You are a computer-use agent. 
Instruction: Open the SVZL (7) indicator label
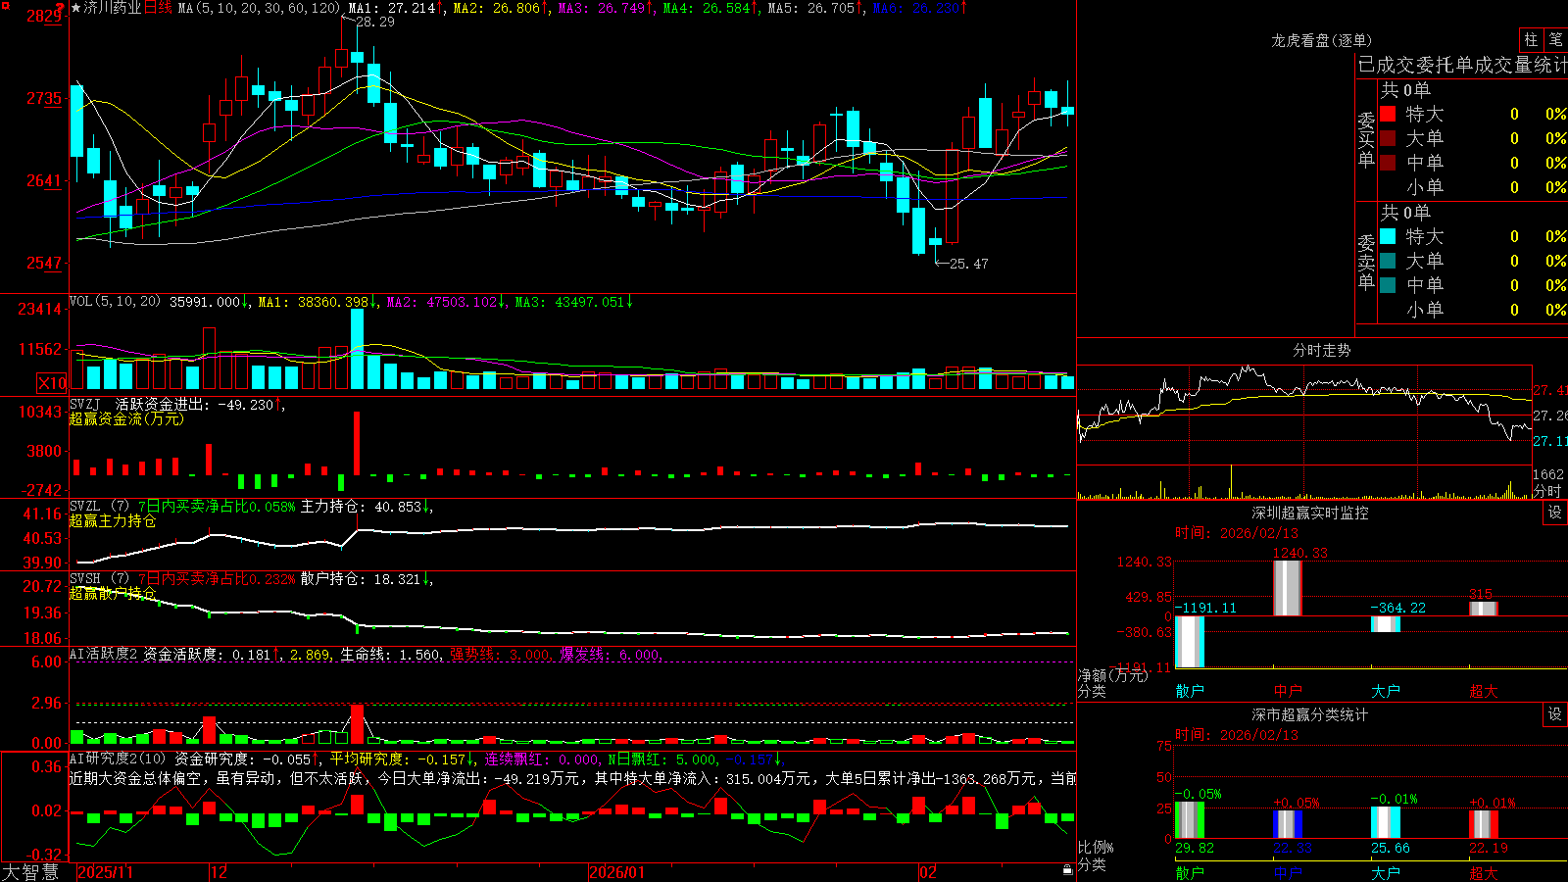[99, 507]
